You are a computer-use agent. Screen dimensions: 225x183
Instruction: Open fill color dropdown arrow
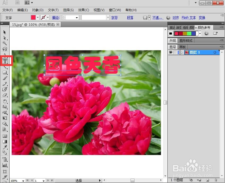(x=38, y=18)
